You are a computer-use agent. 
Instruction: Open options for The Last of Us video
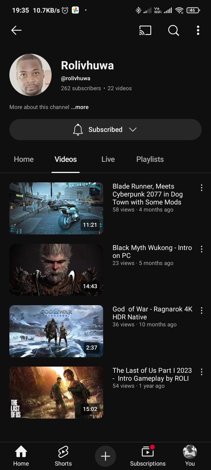point(202,372)
